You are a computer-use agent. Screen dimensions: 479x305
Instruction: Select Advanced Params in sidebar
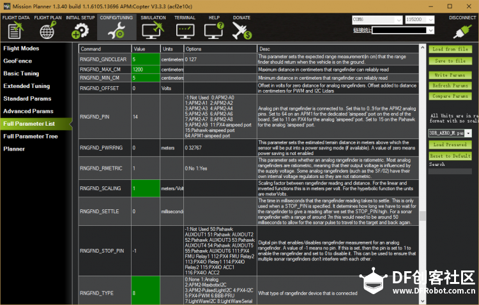[28, 111]
